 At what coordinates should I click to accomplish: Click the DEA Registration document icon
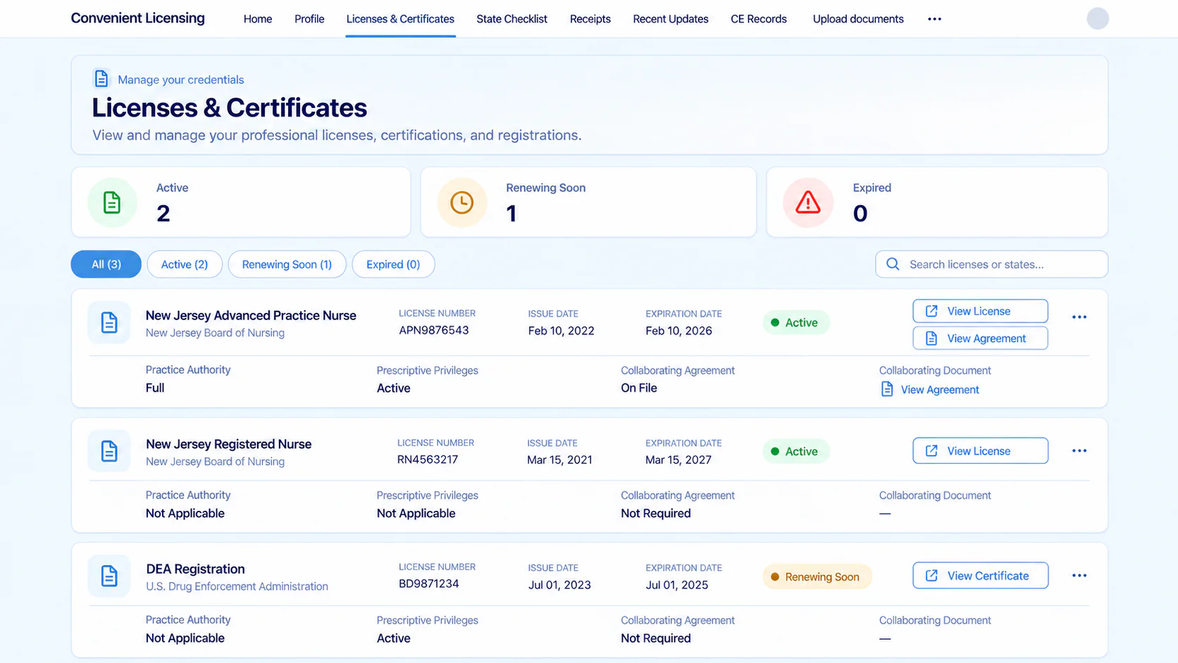109,576
